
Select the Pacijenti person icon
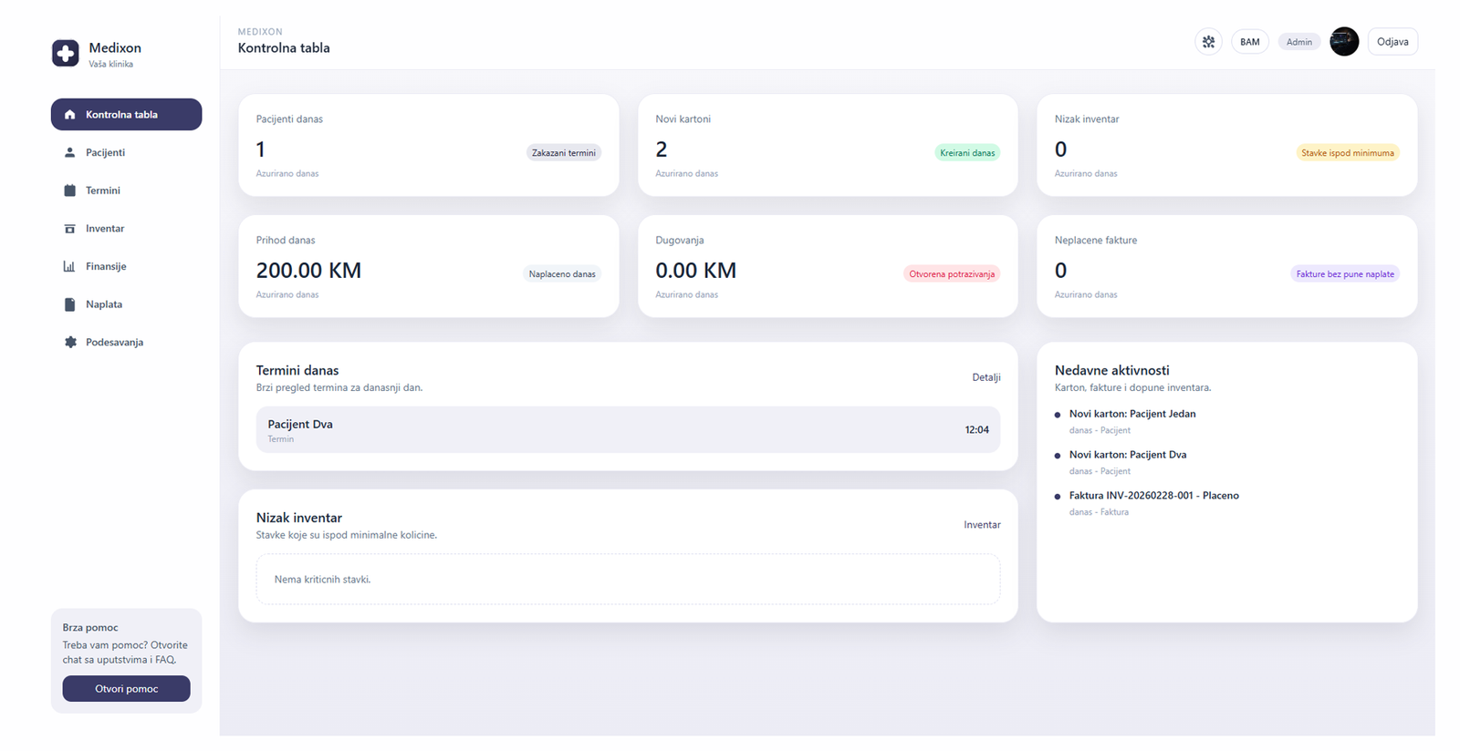(69, 152)
